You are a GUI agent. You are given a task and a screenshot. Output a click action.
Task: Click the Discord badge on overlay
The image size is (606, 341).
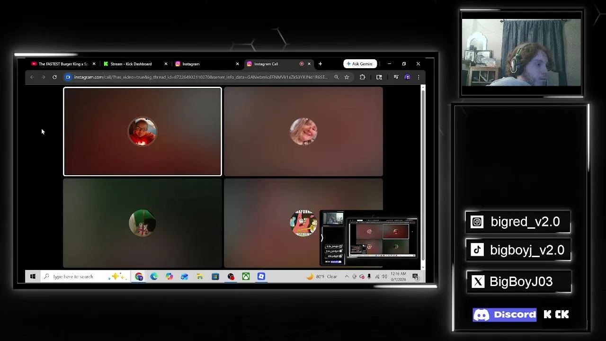coord(505,314)
